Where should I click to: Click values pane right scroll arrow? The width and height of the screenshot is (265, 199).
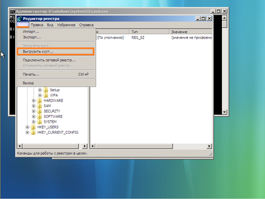[209, 146]
